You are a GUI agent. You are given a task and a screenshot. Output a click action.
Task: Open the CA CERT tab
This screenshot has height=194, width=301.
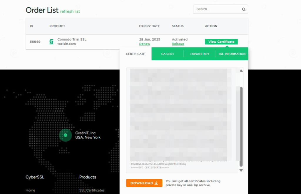click(168, 54)
